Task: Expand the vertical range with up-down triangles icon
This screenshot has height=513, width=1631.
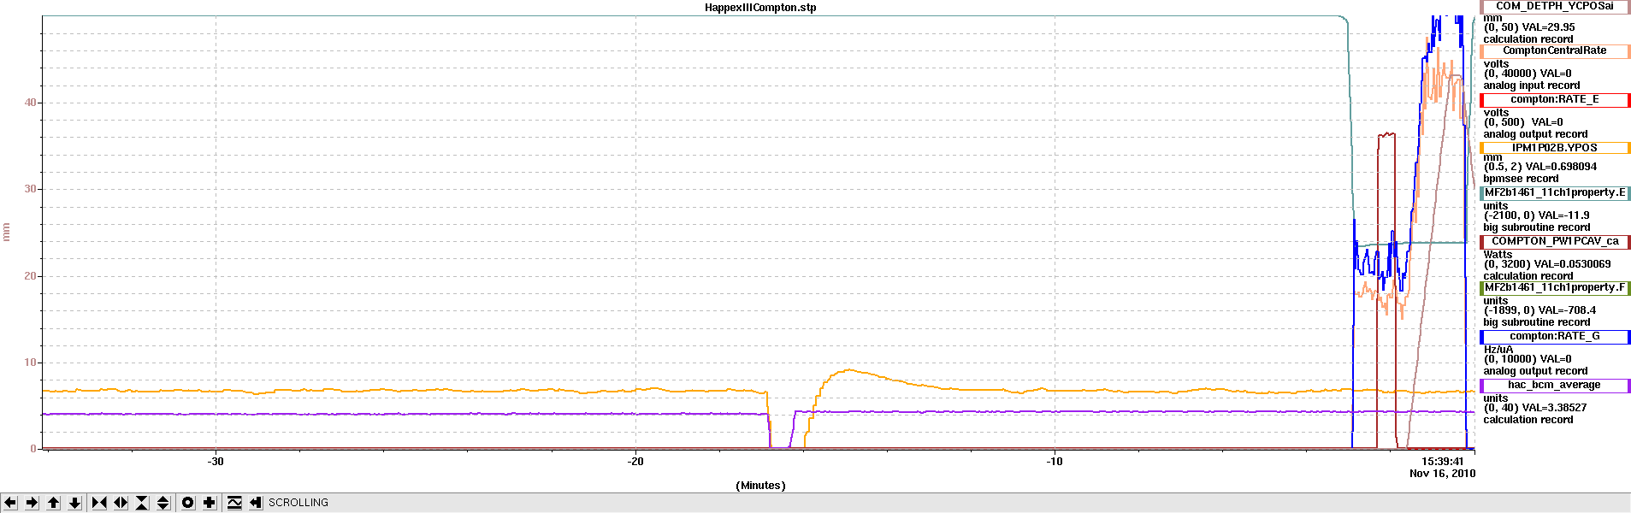Action: (x=163, y=503)
